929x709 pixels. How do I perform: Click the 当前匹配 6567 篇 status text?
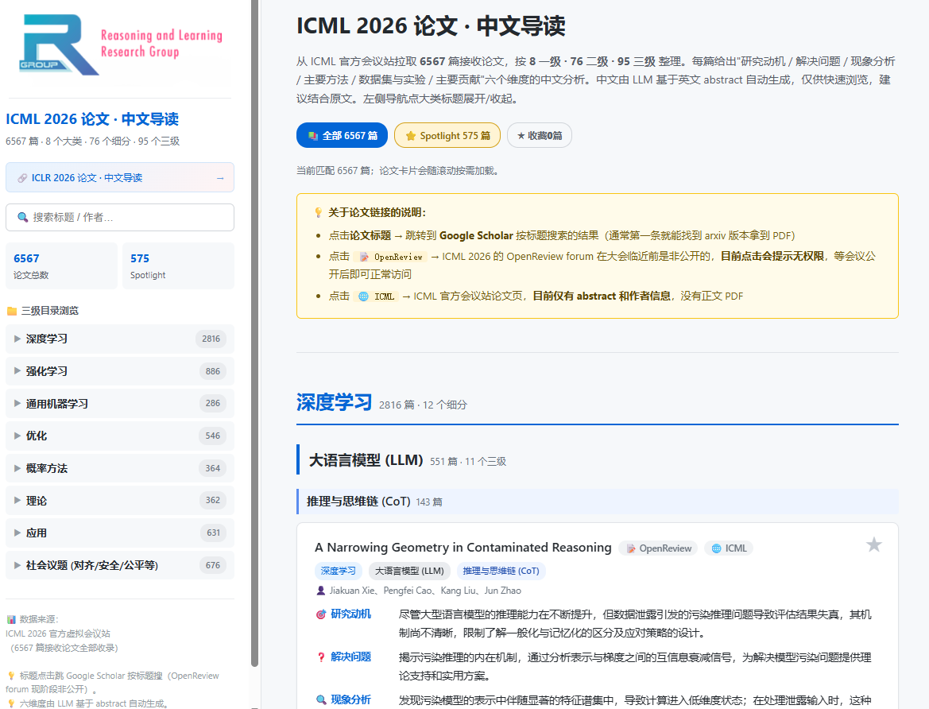(x=399, y=171)
